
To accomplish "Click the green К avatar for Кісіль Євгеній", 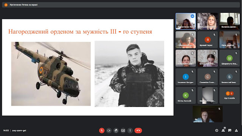I will point(186,95).
